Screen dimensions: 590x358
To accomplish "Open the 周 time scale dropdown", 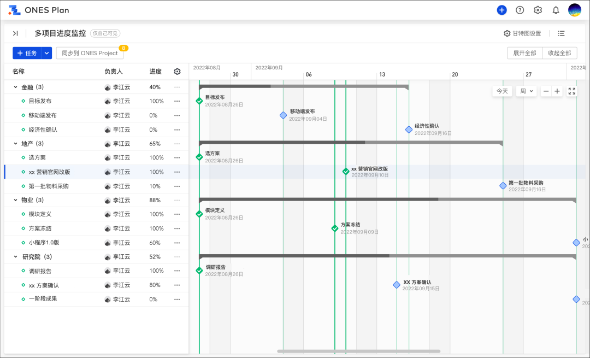I will 526,91.
